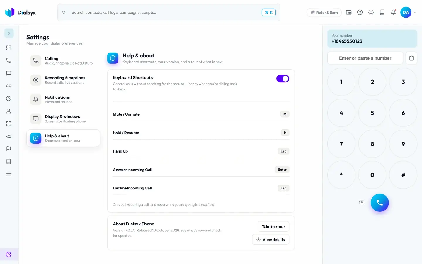Paste number using the clipboard icon

pyautogui.click(x=411, y=58)
